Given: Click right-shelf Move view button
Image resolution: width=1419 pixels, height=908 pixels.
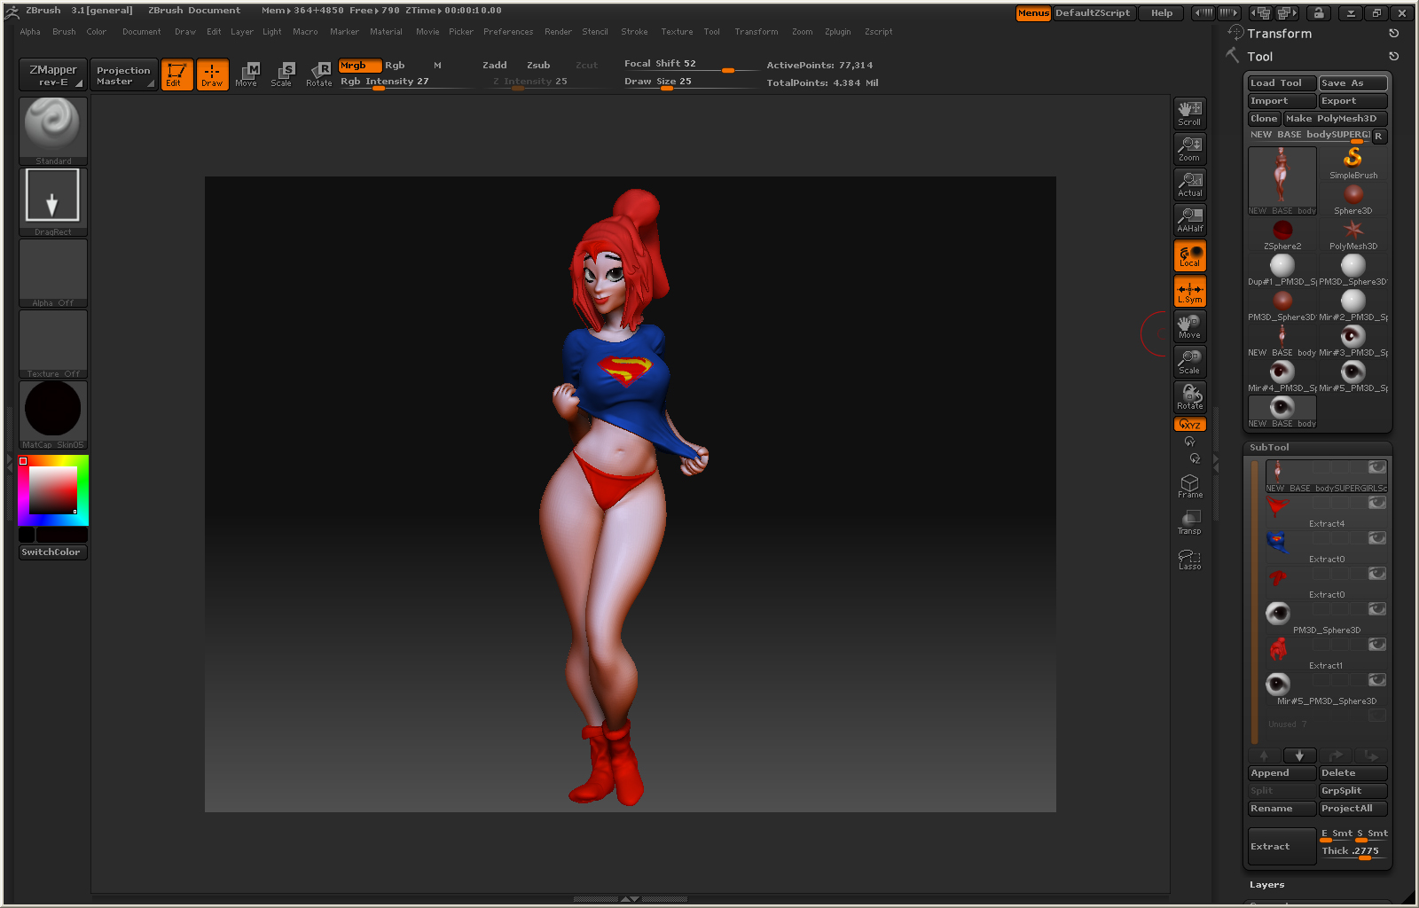Looking at the screenshot, I should tap(1189, 325).
